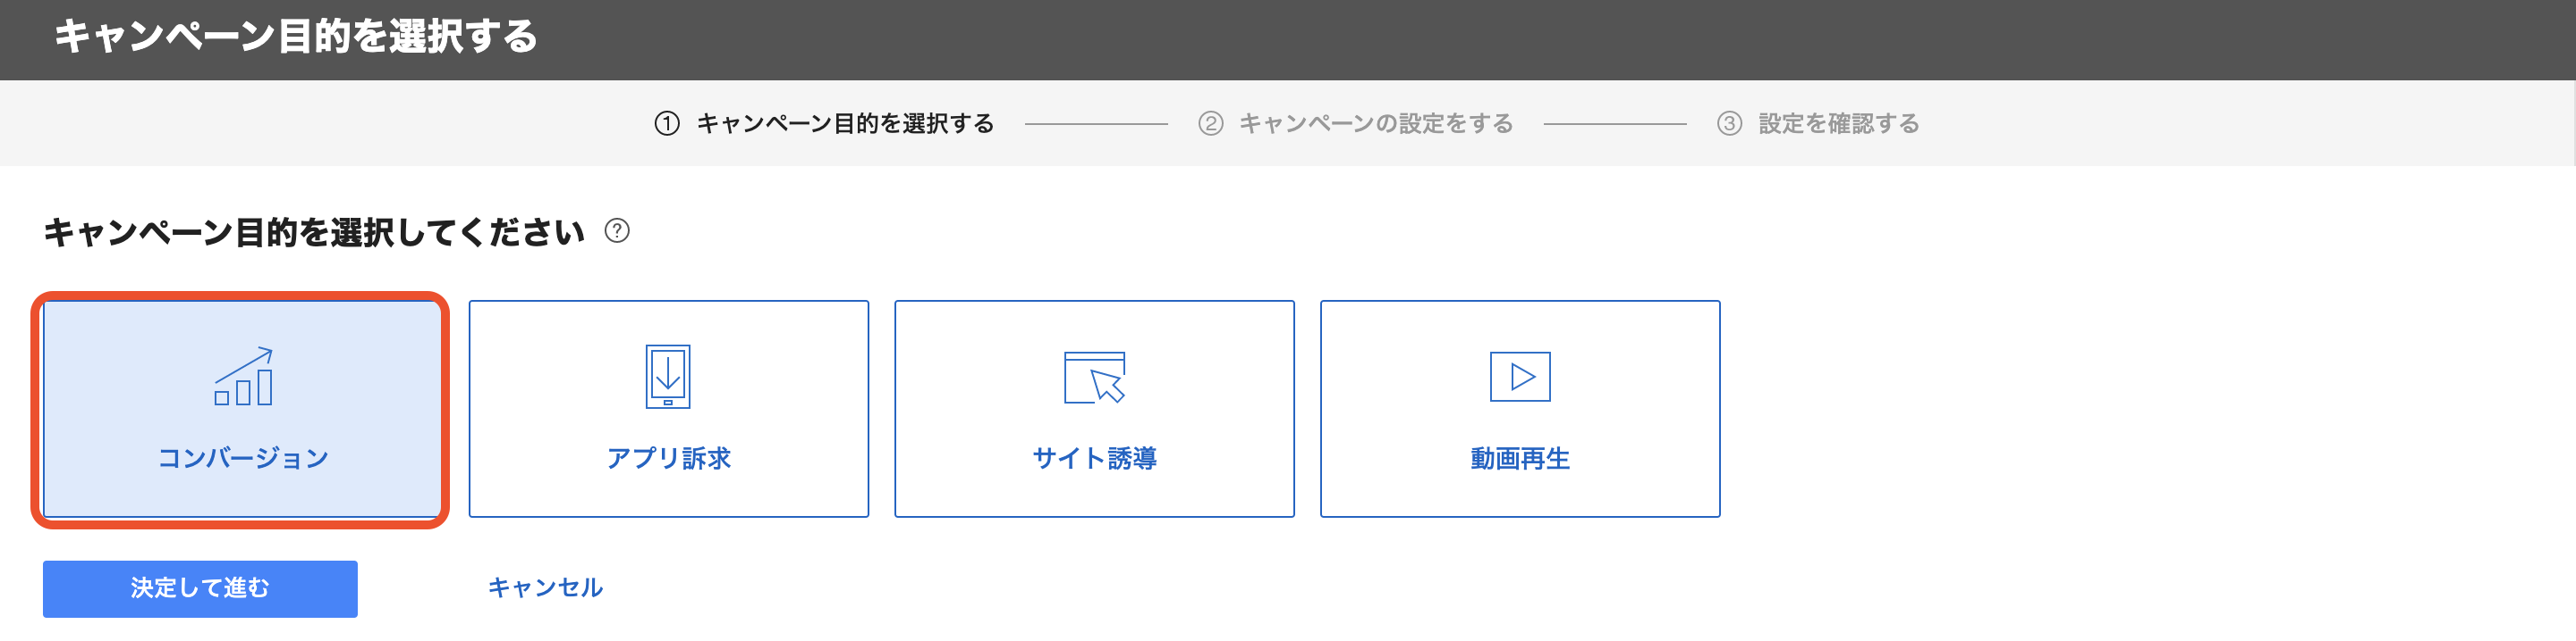
Task: Click the app download phone icon
Action: [x=668, y=377]
